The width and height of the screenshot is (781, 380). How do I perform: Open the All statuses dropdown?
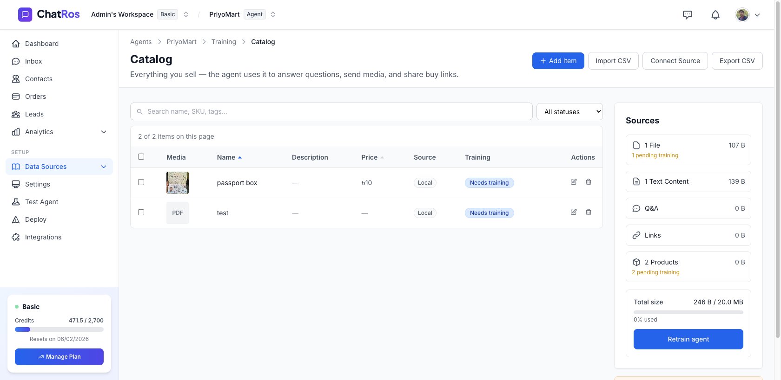569,112
